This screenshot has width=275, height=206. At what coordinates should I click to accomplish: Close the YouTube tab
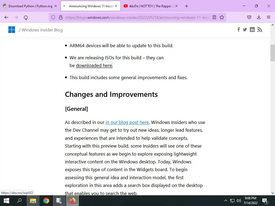coord(176,6)
